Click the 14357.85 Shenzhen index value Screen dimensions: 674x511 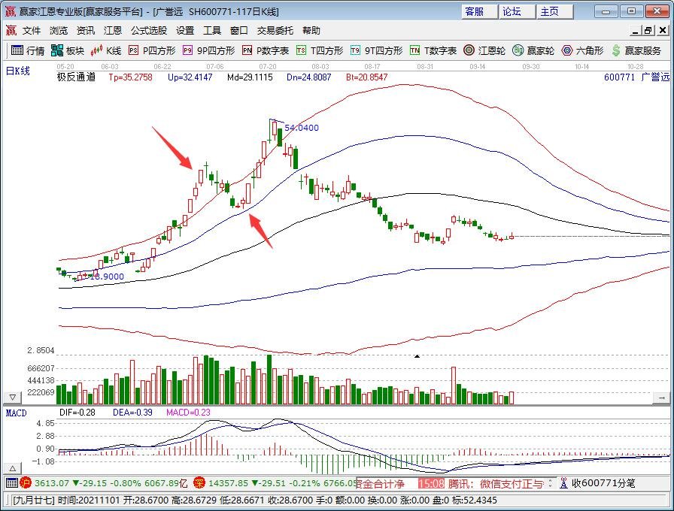click(228, 483)
